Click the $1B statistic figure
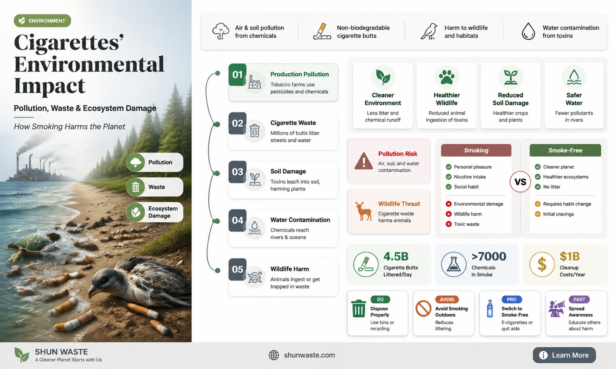The width and height of the screenshot is (616, 369). [x=570, y=257]
